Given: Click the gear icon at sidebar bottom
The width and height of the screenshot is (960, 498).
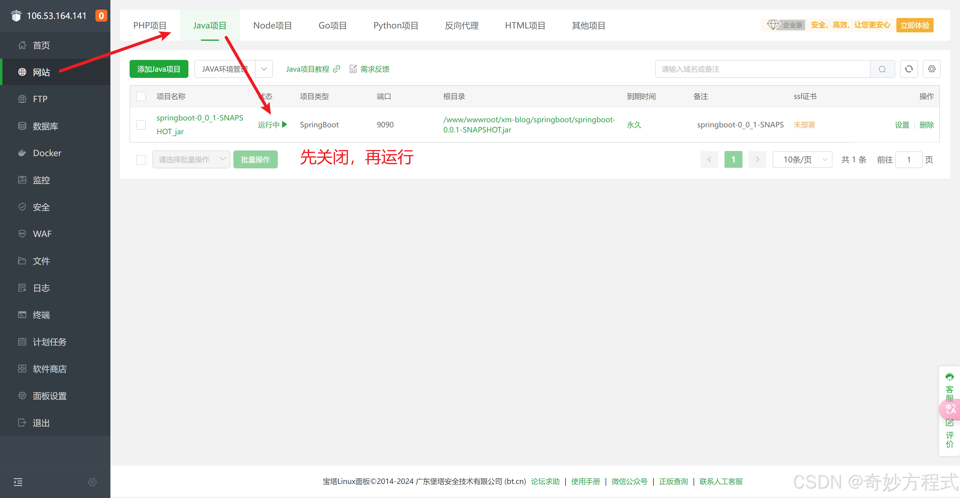Looking at the screenshot, I should pyautogui.click(x=92, y=482).
